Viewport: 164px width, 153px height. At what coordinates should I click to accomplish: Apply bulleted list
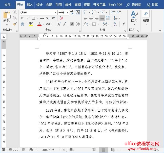[86, 12]
